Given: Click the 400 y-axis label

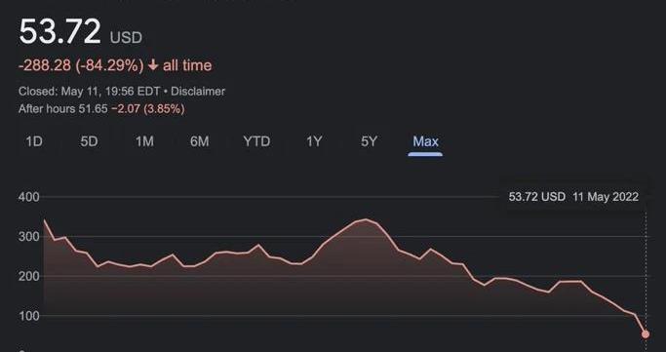Looking at the screenshot, I should coord(29,197).
